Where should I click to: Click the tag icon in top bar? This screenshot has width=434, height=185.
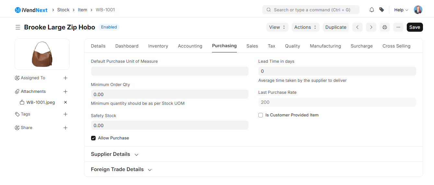point(381,10)
